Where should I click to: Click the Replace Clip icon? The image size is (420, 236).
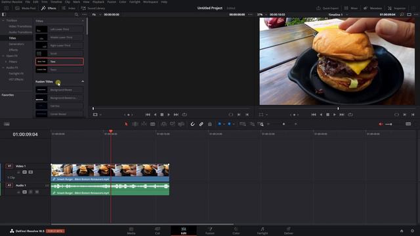[181, 124]
